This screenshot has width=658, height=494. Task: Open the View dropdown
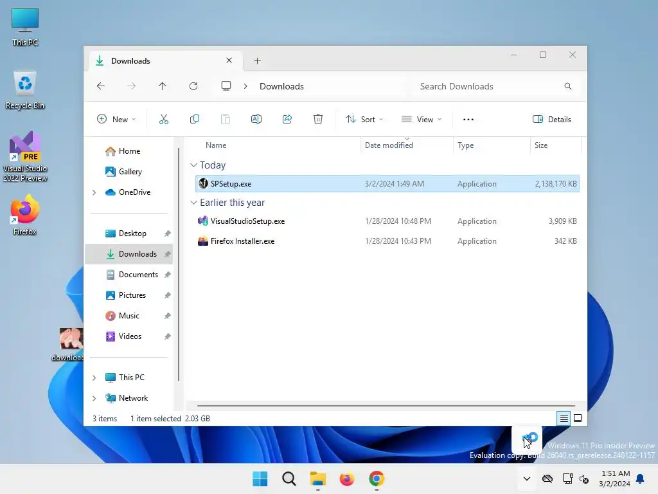422,119
